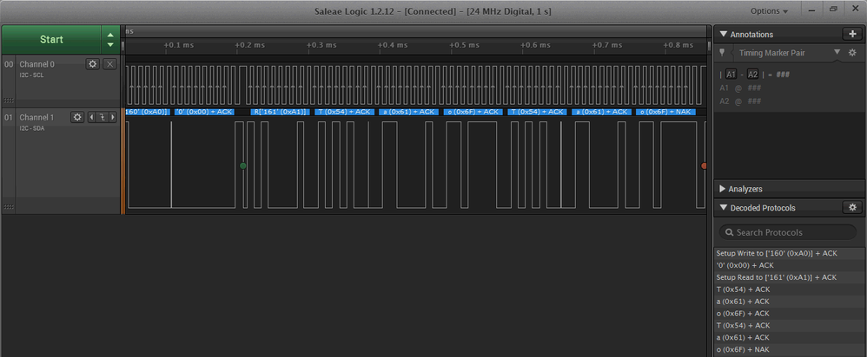The height and width of the screenshot is (357, 867).
Task: Add a new annotation with plus button
Action: tap(852, 34)
